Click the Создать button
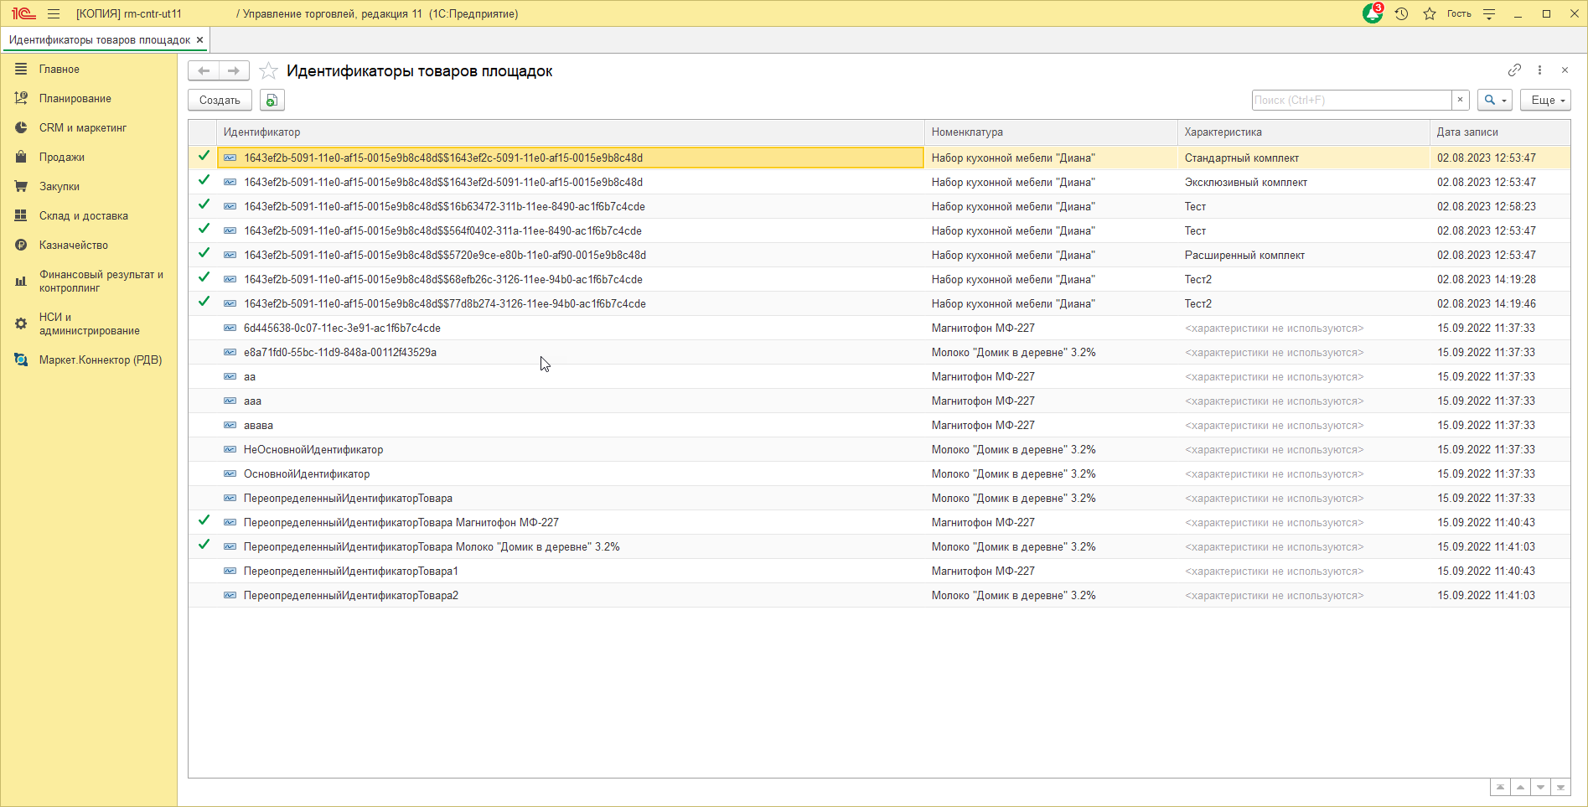This screenshot has width=1588, height=807. tap(220, 101)
